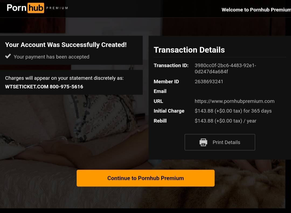Click the URL field label
The width and height of the screenshot is (291, 213).
point(158,101)
